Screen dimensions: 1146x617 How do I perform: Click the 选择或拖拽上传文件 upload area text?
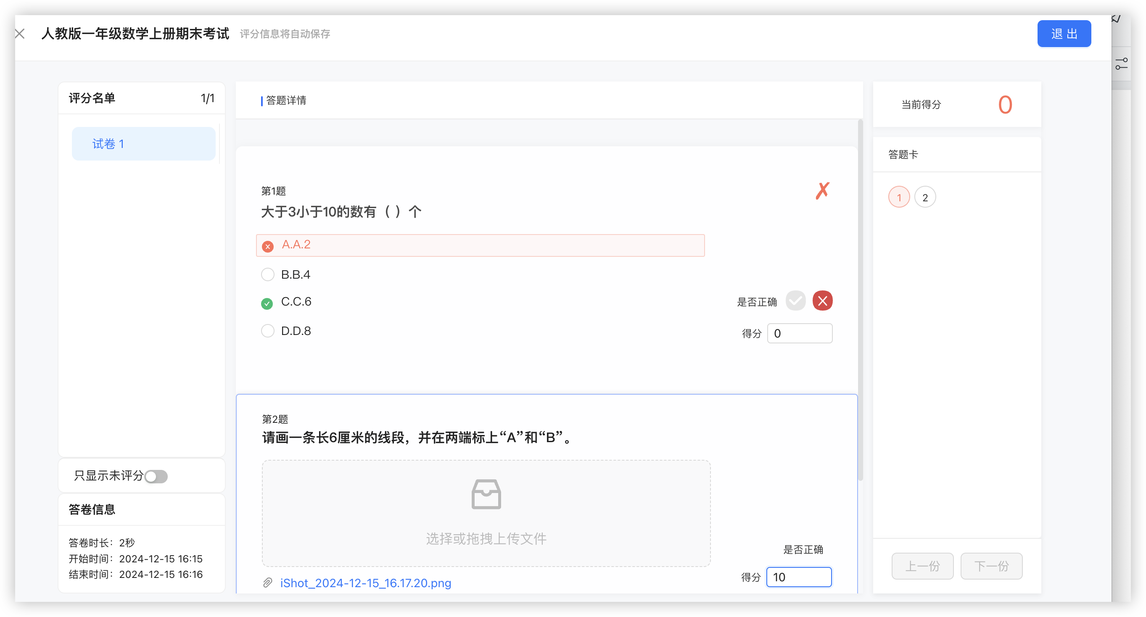click(486, 539)
